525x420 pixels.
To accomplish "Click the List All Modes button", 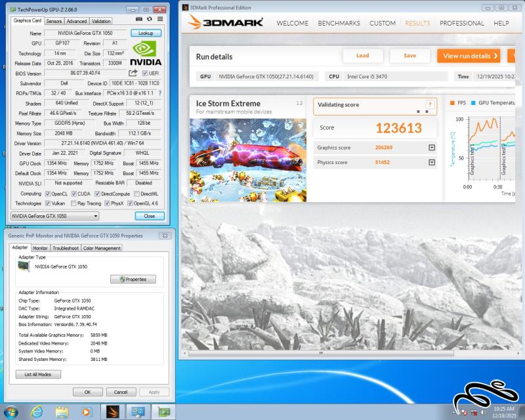I will 38,374.
